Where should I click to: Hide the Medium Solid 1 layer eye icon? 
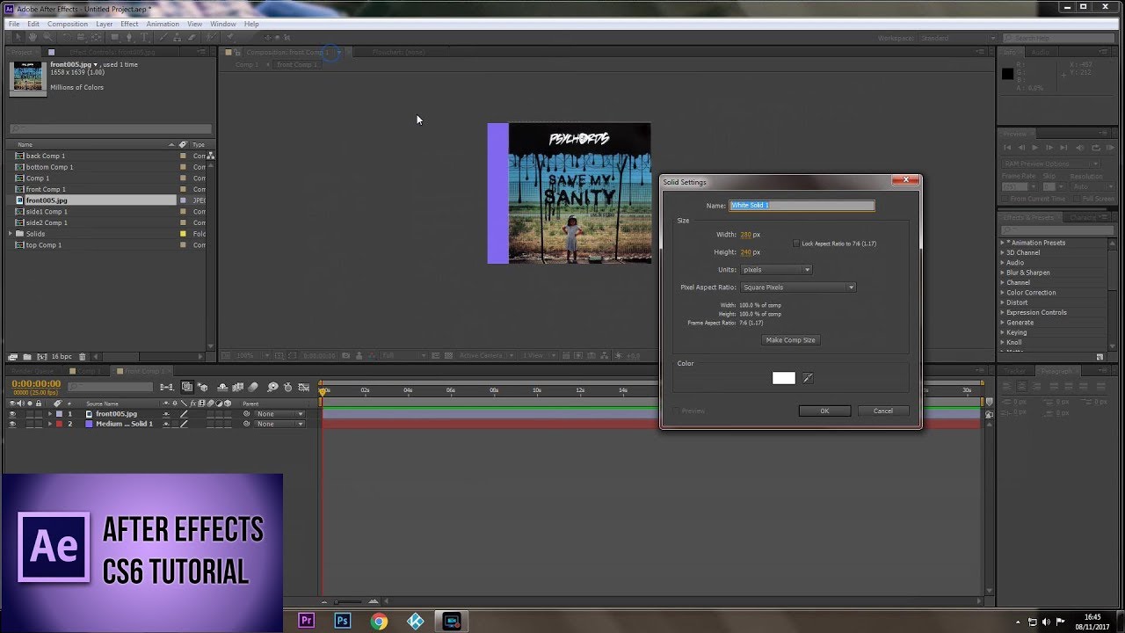(x=12, y=424)
